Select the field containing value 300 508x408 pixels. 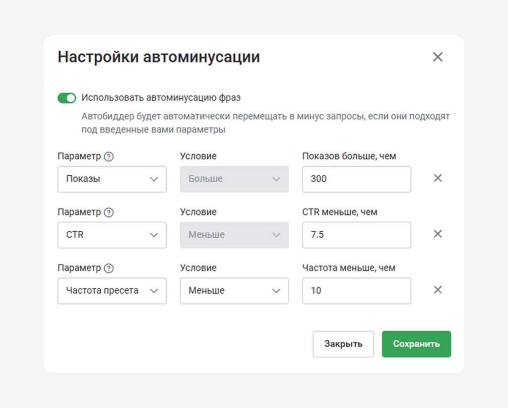tap(356, 179)
